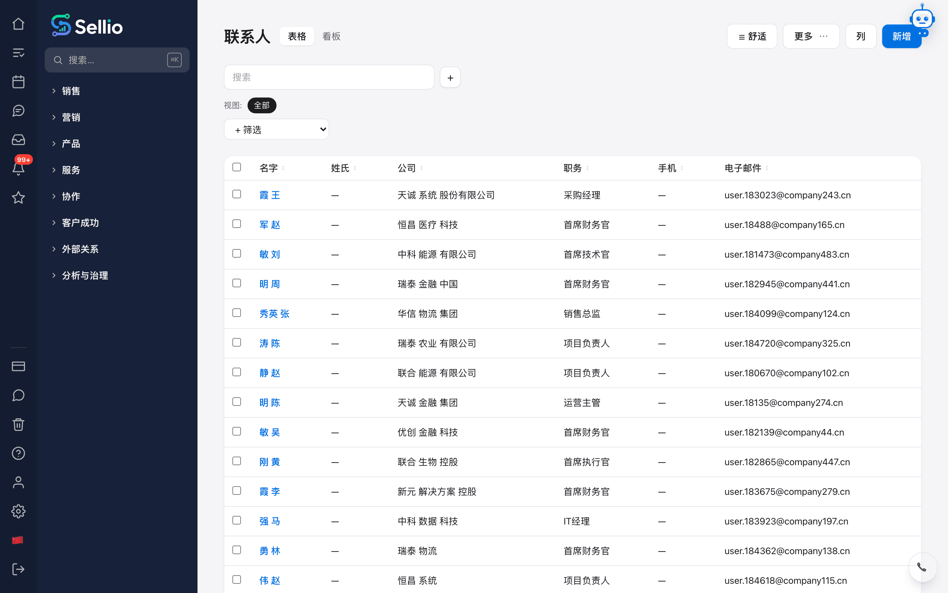The width and height of the screenshot is (948, 593).
Task: Open the 舒适 density menu
Action: (752, 37)
